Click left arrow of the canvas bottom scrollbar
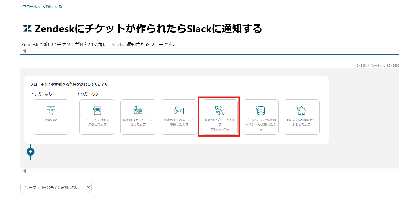The height and width of the screenshot is (210, 399). click(x=25, y=171)
